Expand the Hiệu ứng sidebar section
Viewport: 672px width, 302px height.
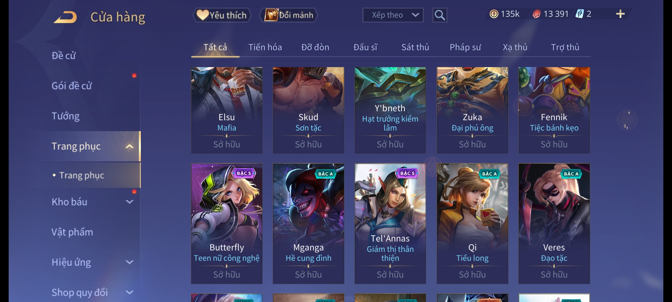[x=129, y=262]
